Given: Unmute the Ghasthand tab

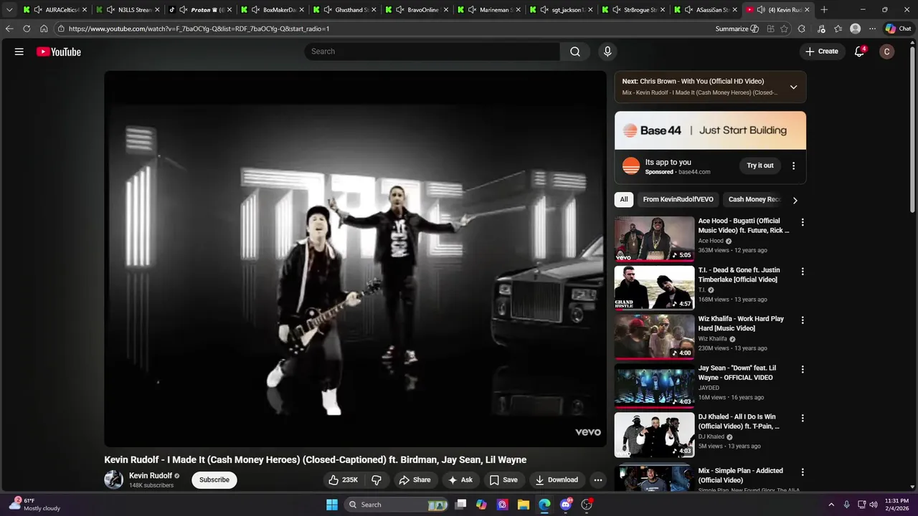Looking at the screenshot, I should pos(328,10).
